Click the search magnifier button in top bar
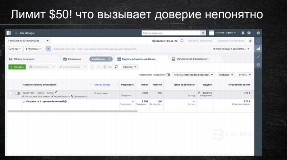This screenshot has width=287, height=160. [203, 33]
